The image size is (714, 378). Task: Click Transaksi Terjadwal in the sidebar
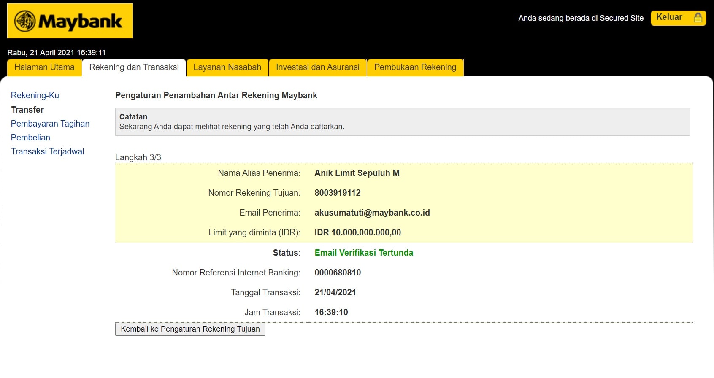tap(47, 151)
